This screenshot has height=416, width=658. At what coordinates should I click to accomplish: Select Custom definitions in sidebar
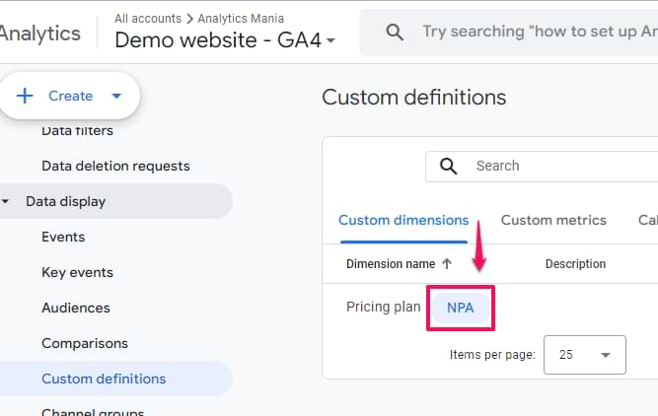(104, 379)
